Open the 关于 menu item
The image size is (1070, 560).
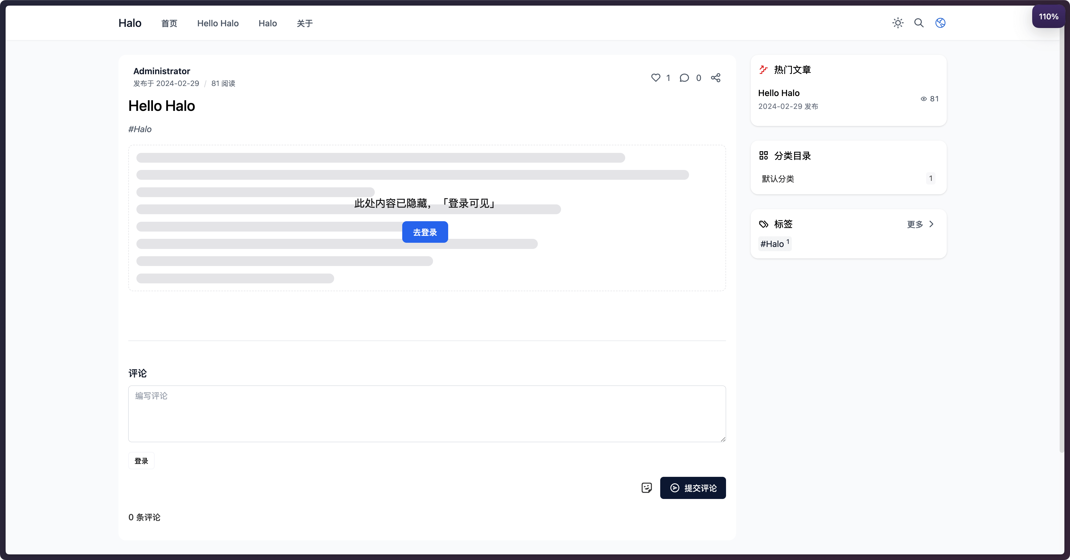point(304,24)
